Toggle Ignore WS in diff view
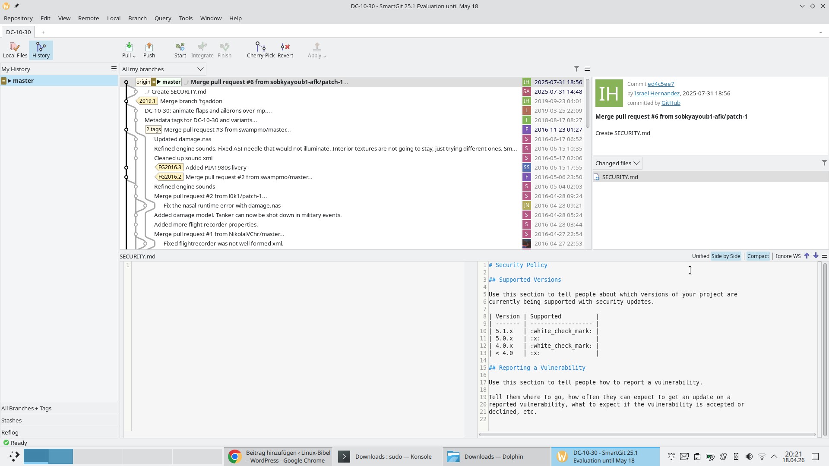This screenshot has height=466, width=829. point(788,256)
